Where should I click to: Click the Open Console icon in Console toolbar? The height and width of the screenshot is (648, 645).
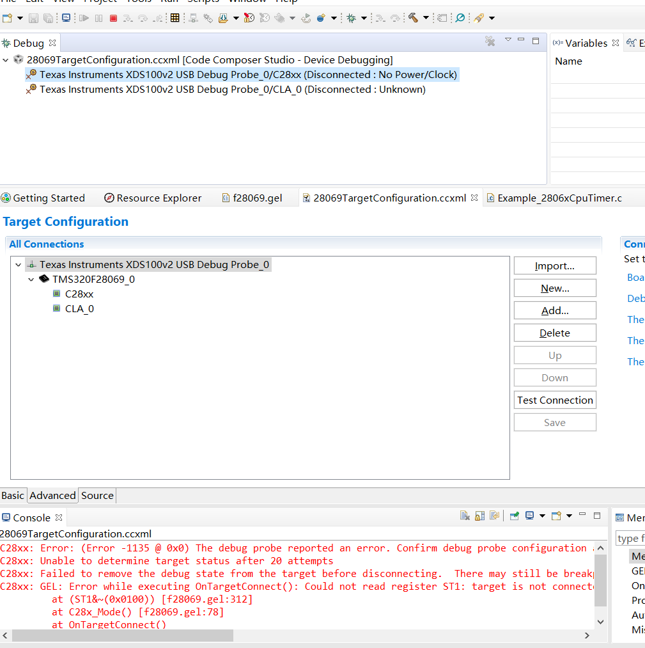pyautogui.click(x=554, y=516)
